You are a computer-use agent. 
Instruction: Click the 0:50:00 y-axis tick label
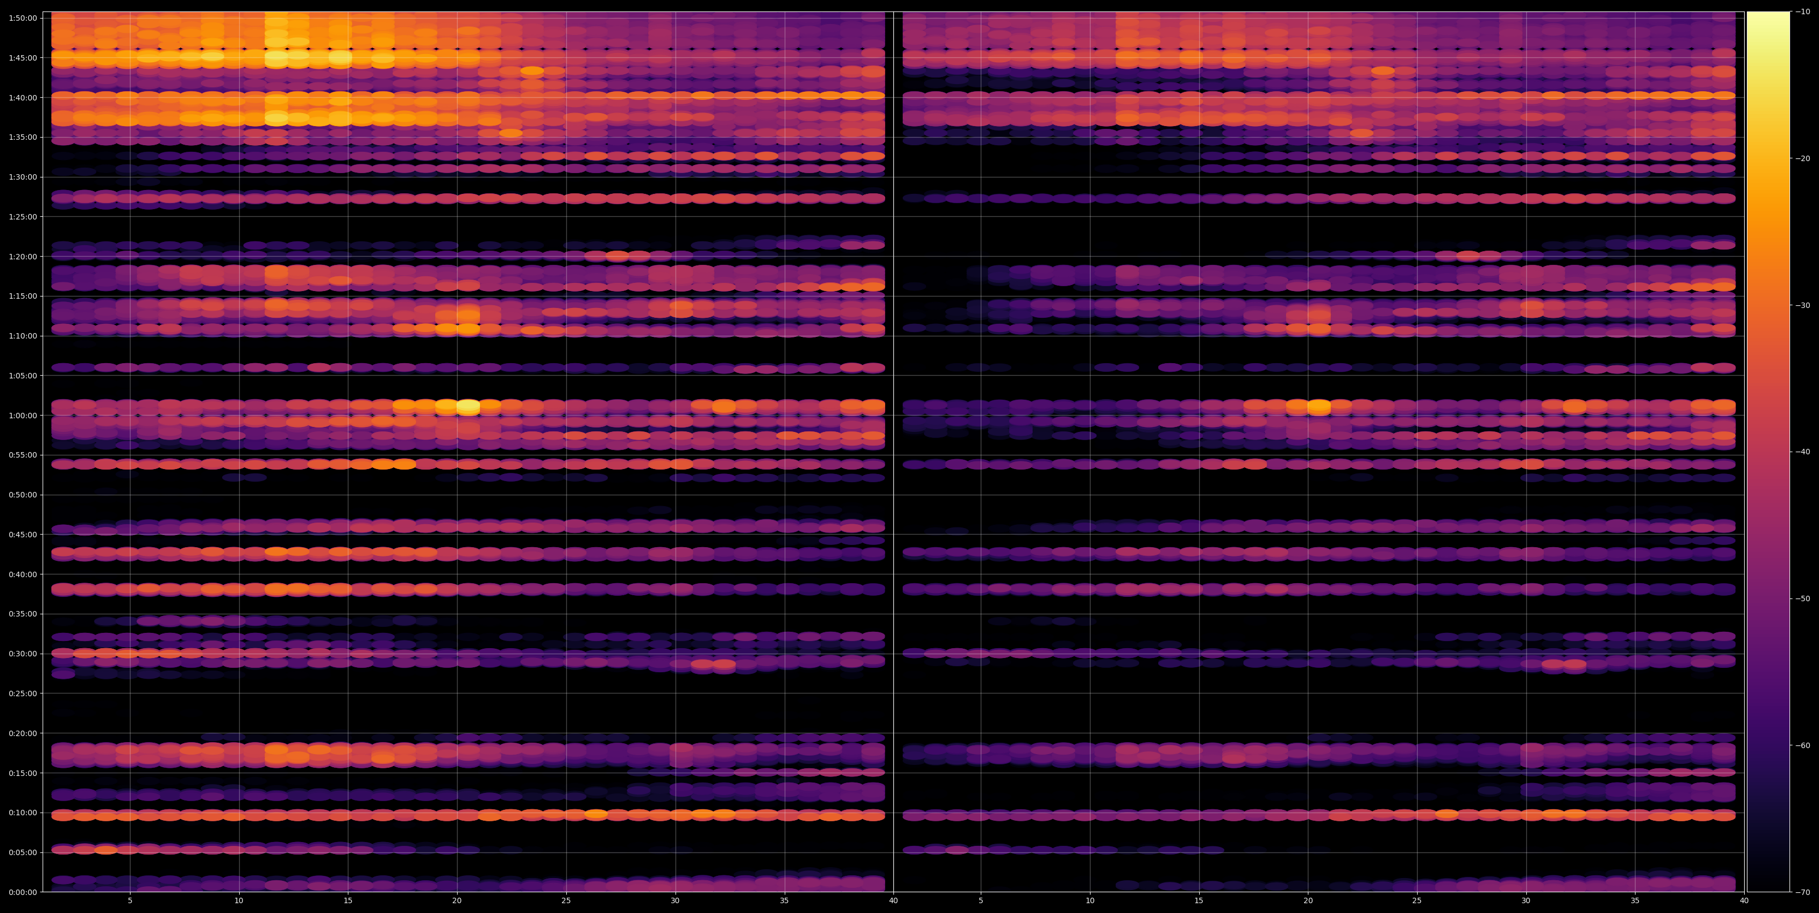tap(22, 495)
